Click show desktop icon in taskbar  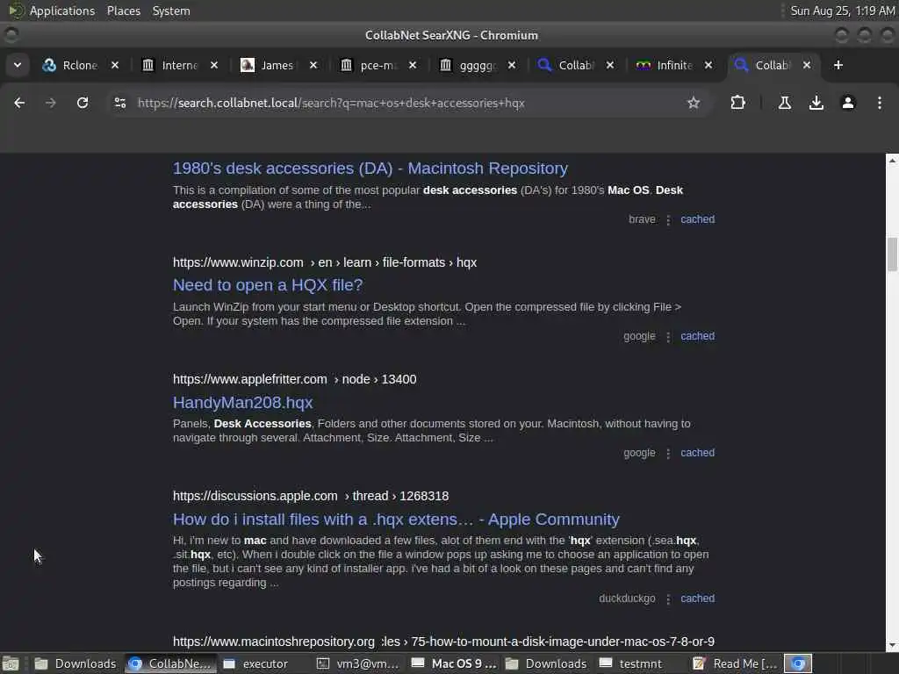[x=11, y=663]
